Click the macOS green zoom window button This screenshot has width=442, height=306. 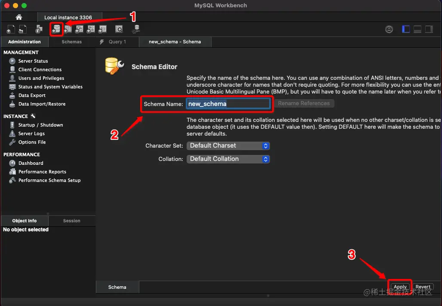pyautogui.click(x=24, y=6)
